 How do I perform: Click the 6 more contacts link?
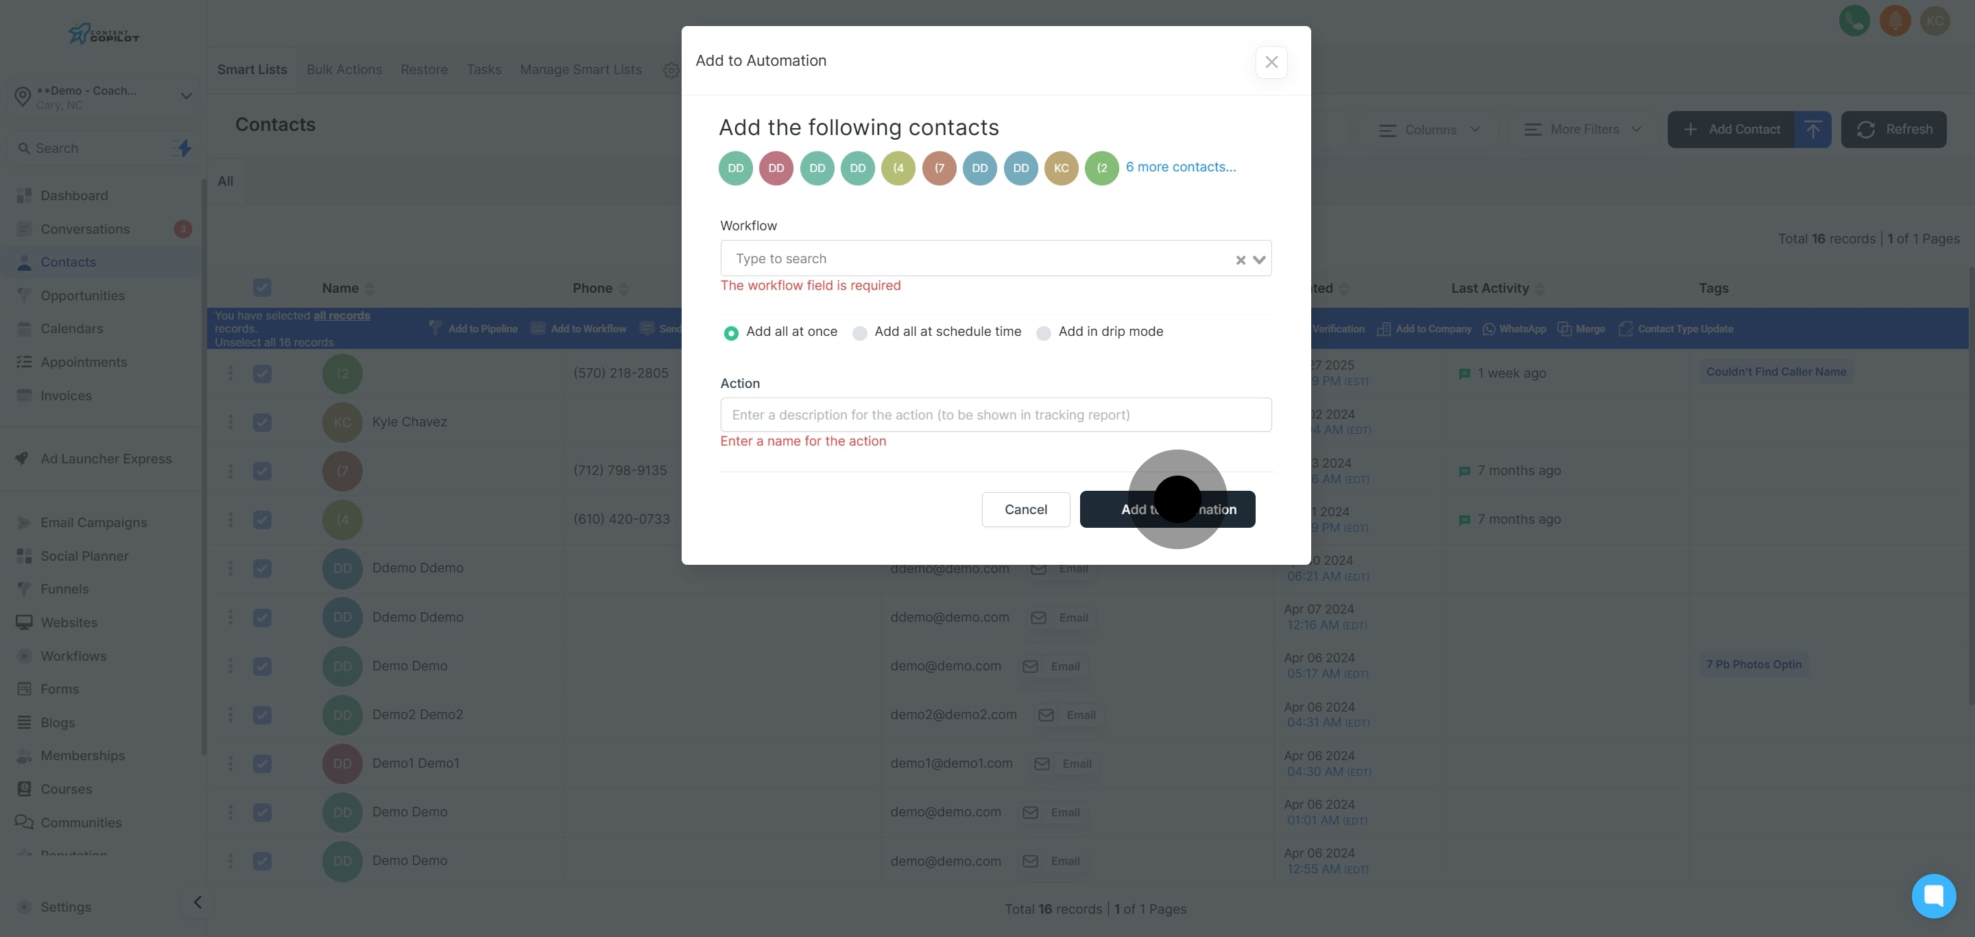[1180, 167]
